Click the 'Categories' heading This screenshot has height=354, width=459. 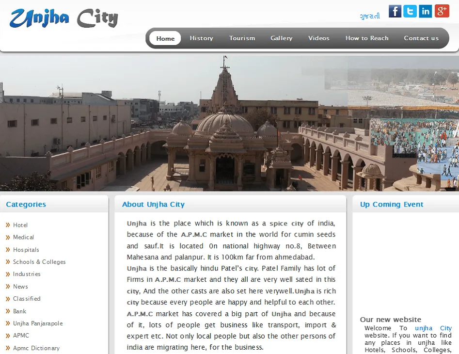(x=26, y=204)
